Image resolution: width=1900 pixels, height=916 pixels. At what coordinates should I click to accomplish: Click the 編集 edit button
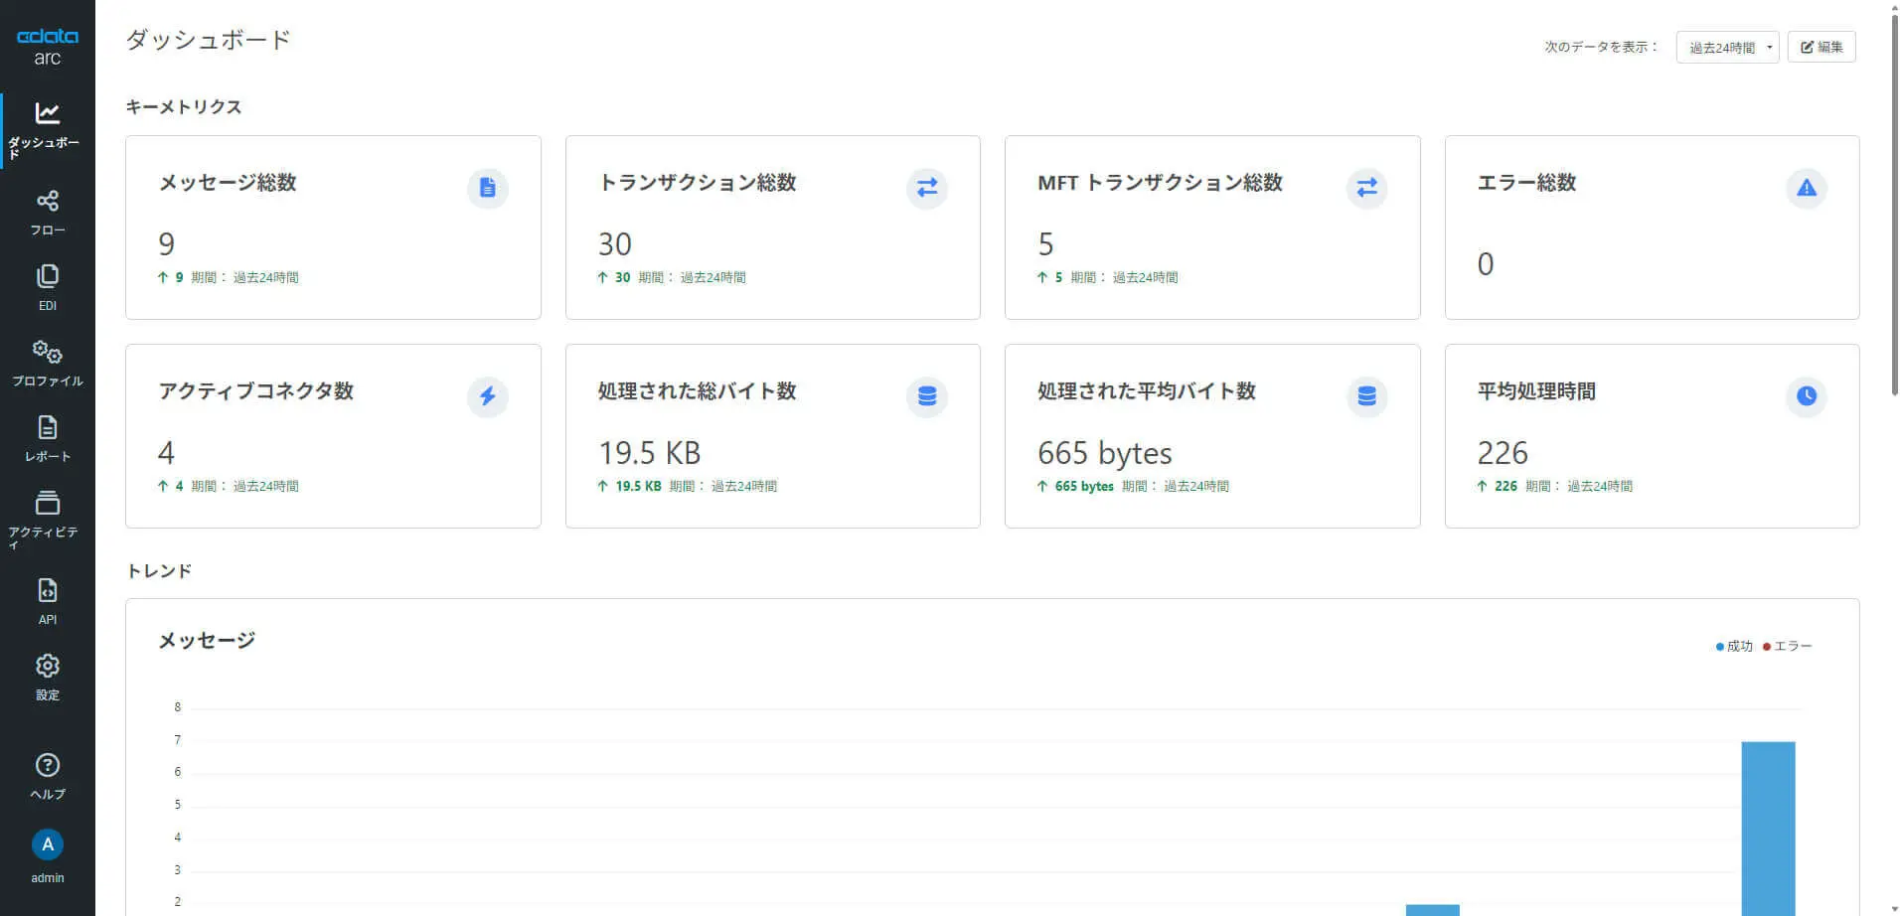(1821, 47)
